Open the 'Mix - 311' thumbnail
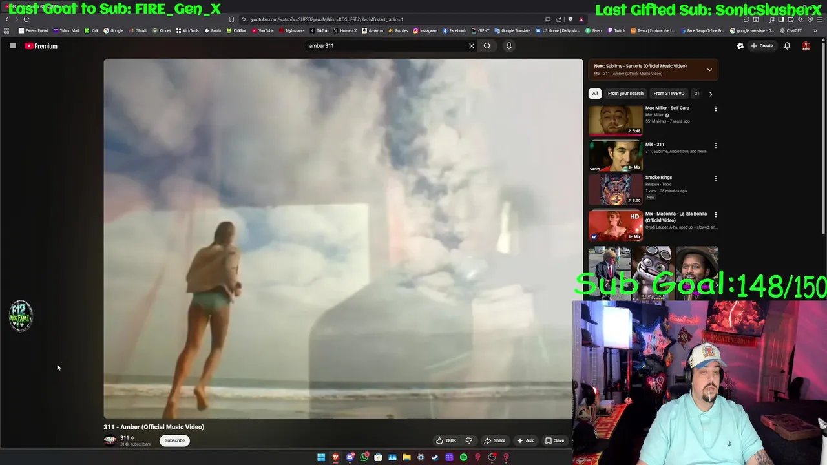 coord(616,156)
